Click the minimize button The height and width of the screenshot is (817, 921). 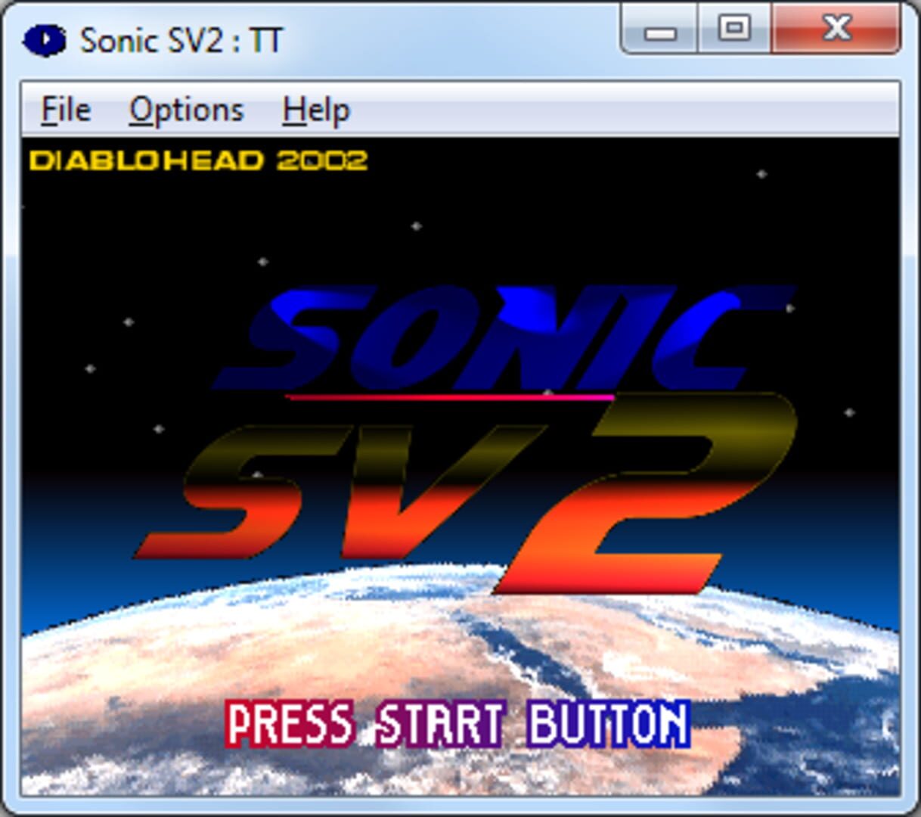coord(660,29)
